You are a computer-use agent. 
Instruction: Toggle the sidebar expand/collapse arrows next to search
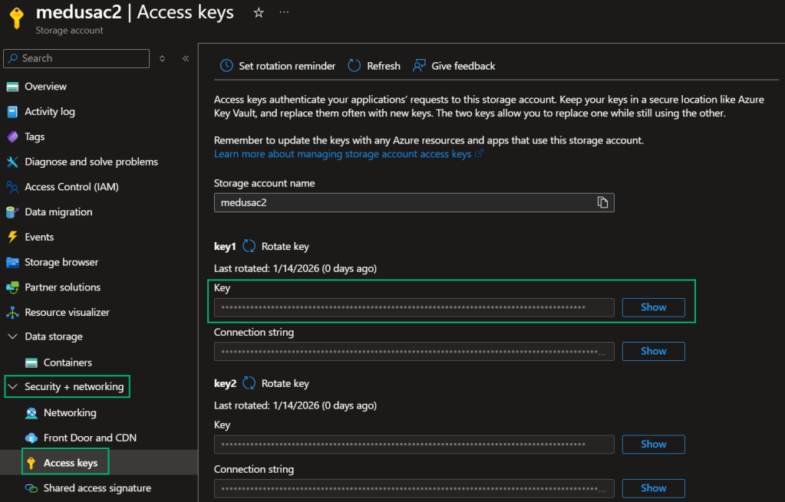(162, 58)
